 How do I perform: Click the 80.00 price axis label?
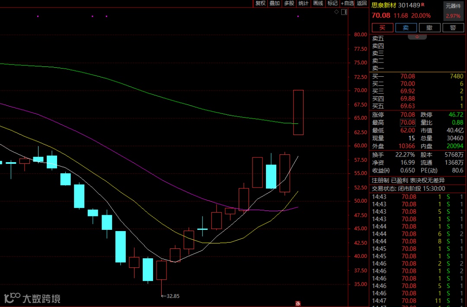tap(360, 34)
